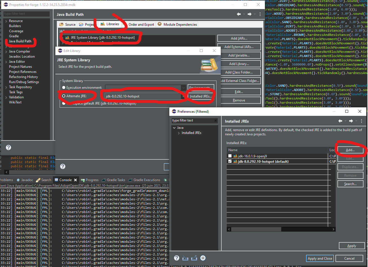The width and height of the screenshot is (368, 267).
Task: Open the three-dot menu in Java Build Path header
Action: pos(260,14)
